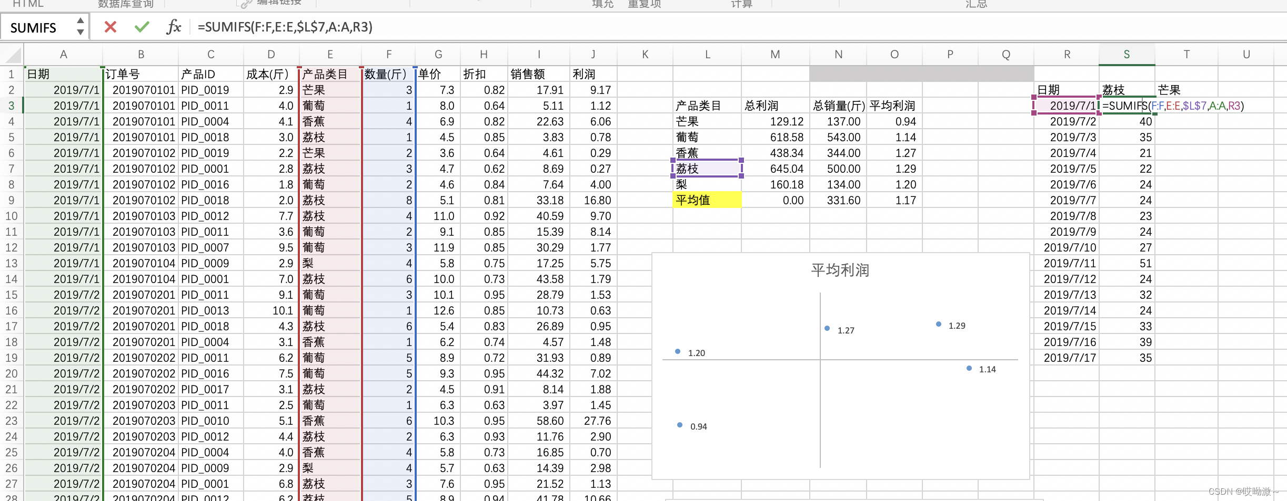Click chart data point labeled 1.14
Screen dimensions: 1287x501
coord(969,368)
